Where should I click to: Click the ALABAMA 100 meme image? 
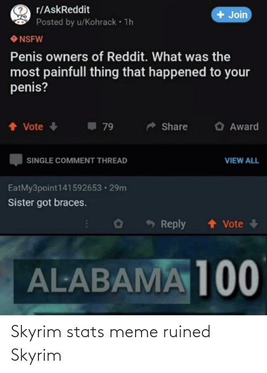pyautogui.click(x=133, y=275)
